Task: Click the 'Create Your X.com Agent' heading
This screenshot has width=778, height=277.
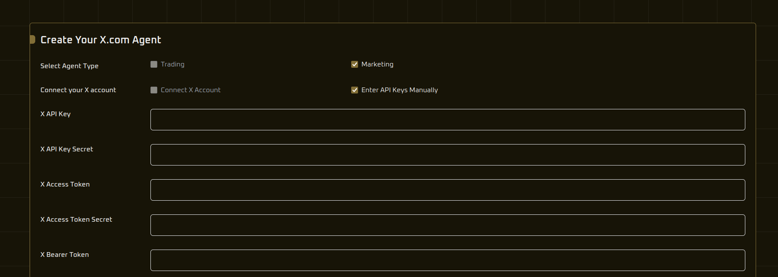Action: [101, 40]
